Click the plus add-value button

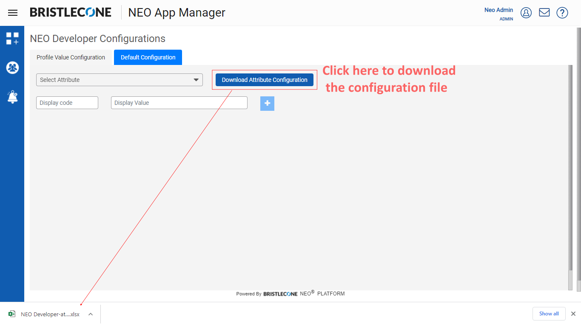267,103
